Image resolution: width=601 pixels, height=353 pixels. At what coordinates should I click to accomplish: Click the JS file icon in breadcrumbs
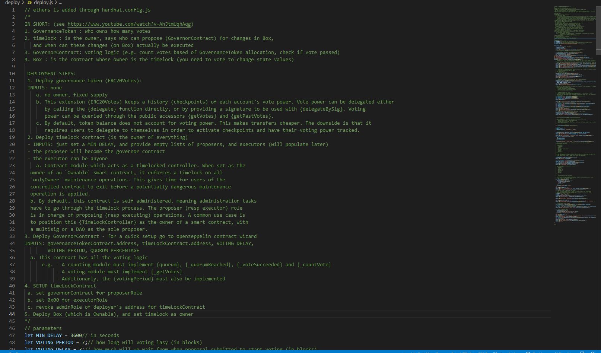(x=29, y=3)
